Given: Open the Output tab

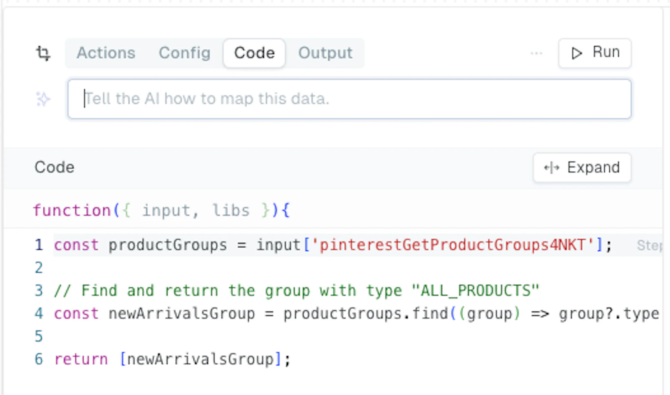Looking at the screenshot, I should 325,53.
